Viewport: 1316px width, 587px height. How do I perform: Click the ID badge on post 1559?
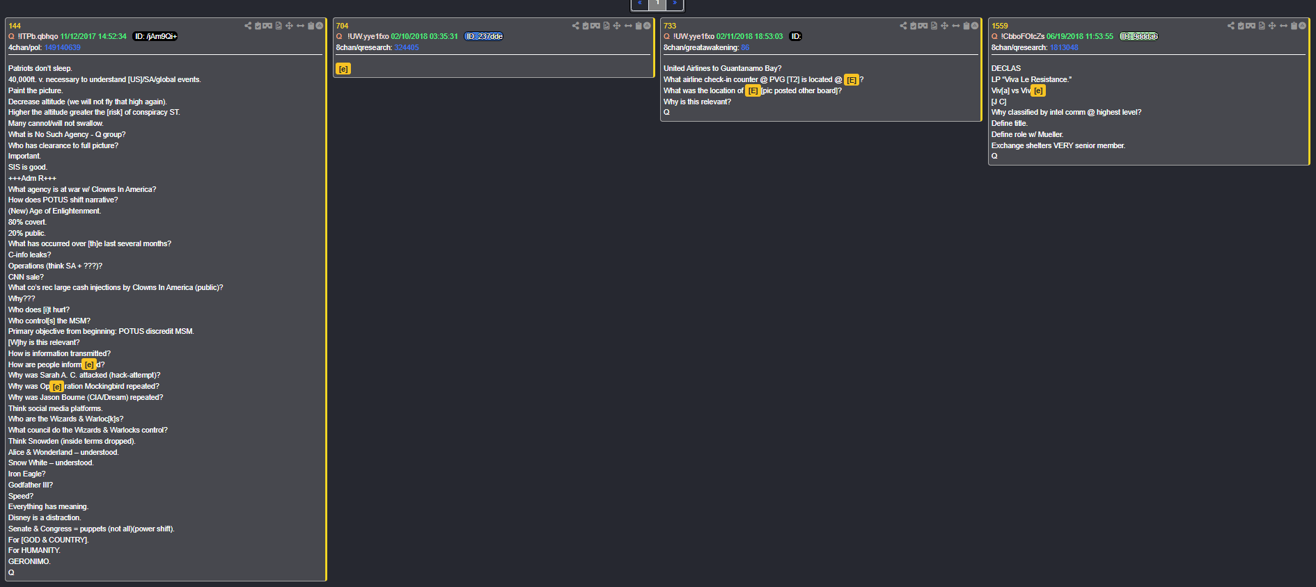tap(1139, 36)
